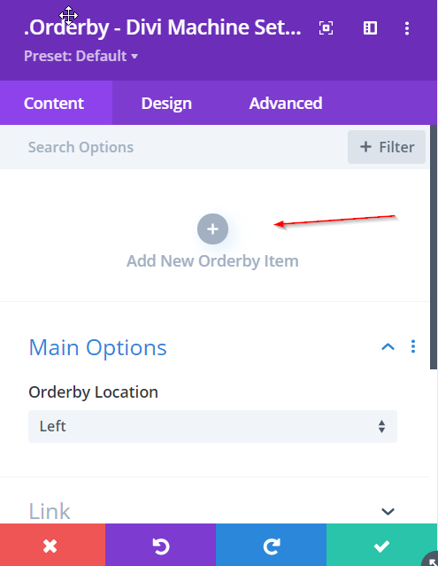The height and width of the screenshot is (566, 438).
Task: Collapse the Main Options section chevron
Action: click(388, 347)
